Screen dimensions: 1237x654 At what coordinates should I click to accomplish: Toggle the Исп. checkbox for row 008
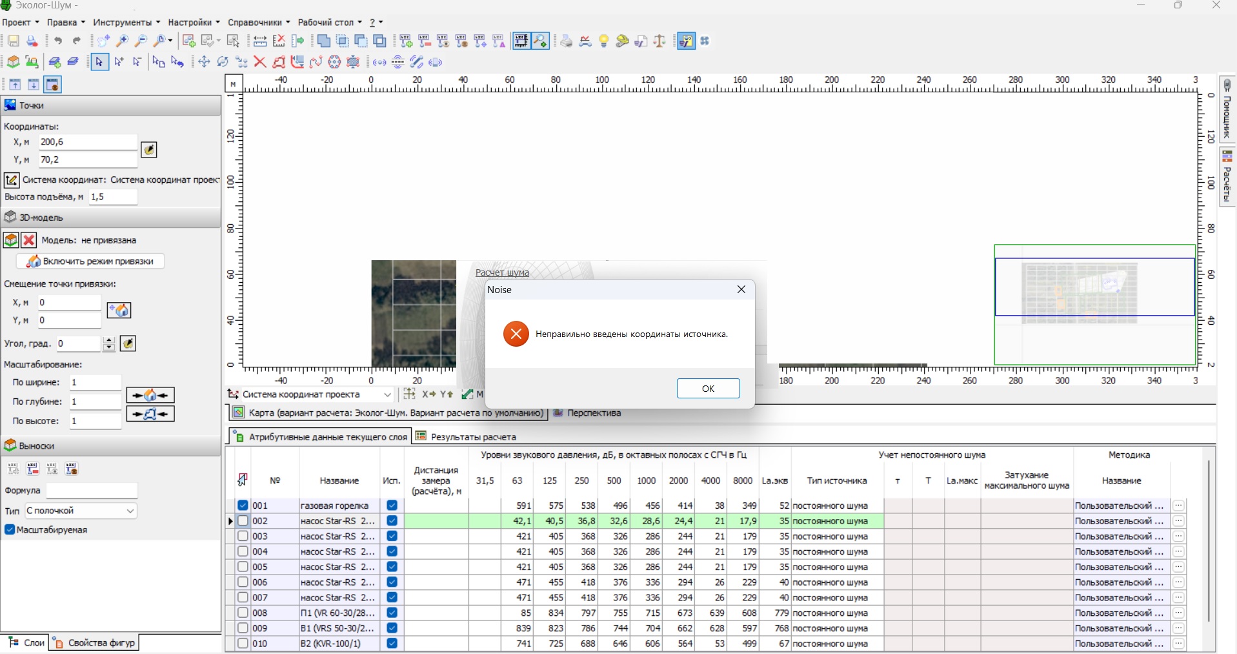392,613
